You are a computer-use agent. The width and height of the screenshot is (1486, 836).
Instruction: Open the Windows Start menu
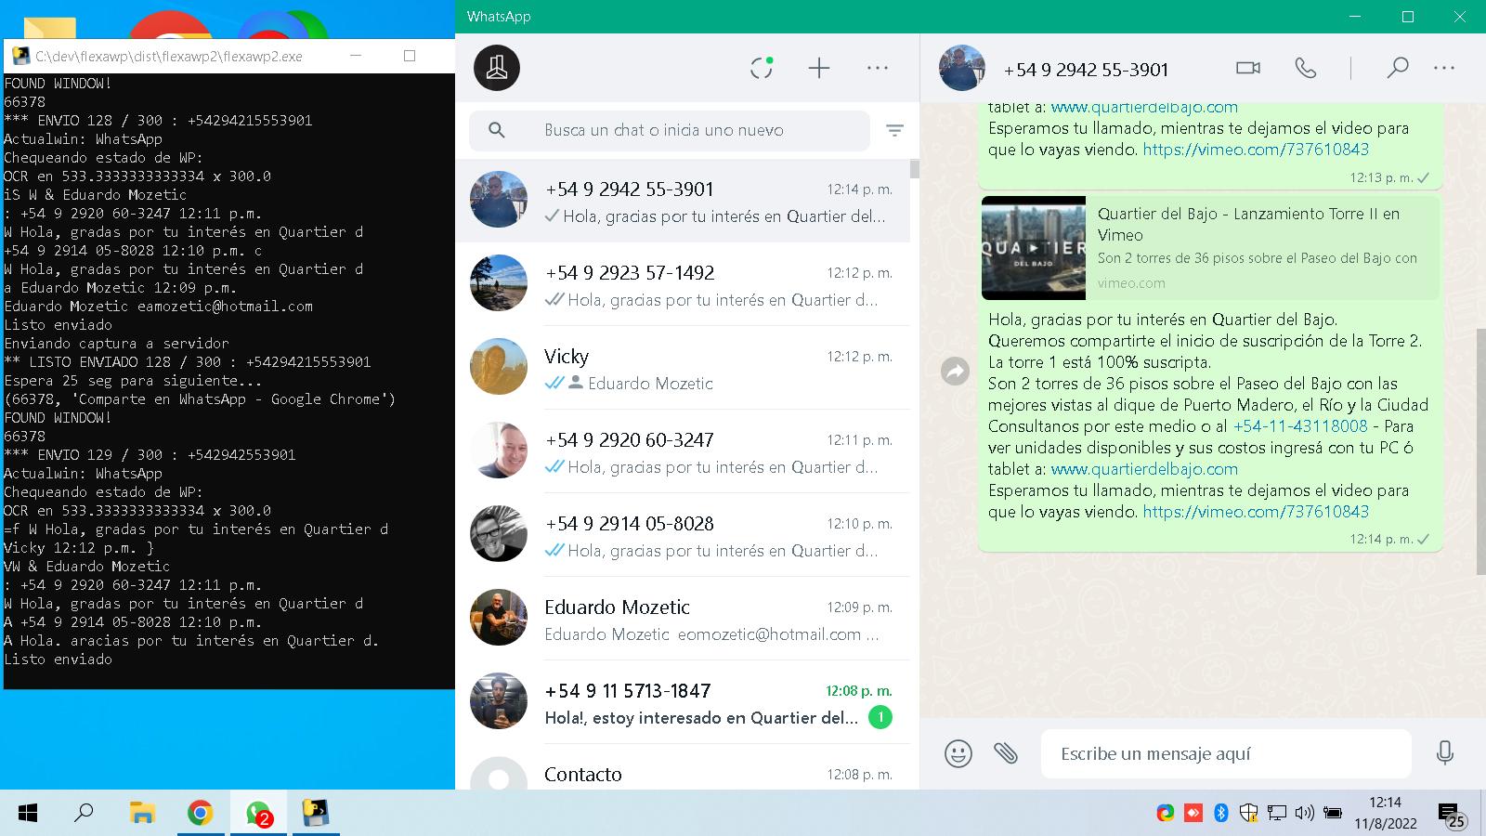click(28, 814)
